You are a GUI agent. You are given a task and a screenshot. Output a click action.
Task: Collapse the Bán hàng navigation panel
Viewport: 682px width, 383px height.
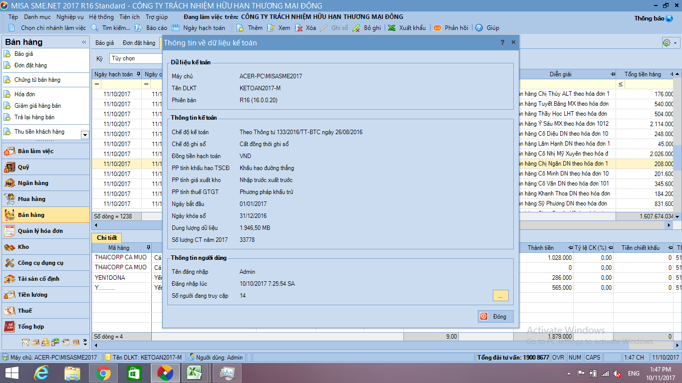[x=84, y=42]
